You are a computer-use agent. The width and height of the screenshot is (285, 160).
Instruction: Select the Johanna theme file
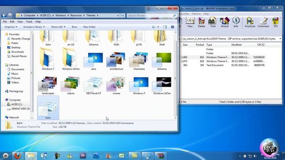click(x=162, y=61)
